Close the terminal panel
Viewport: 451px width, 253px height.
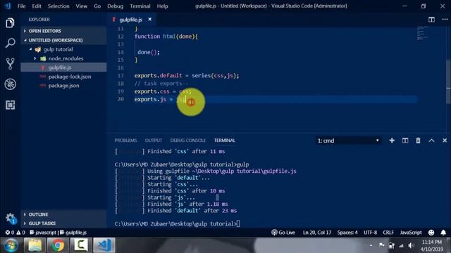pos(445,141)
